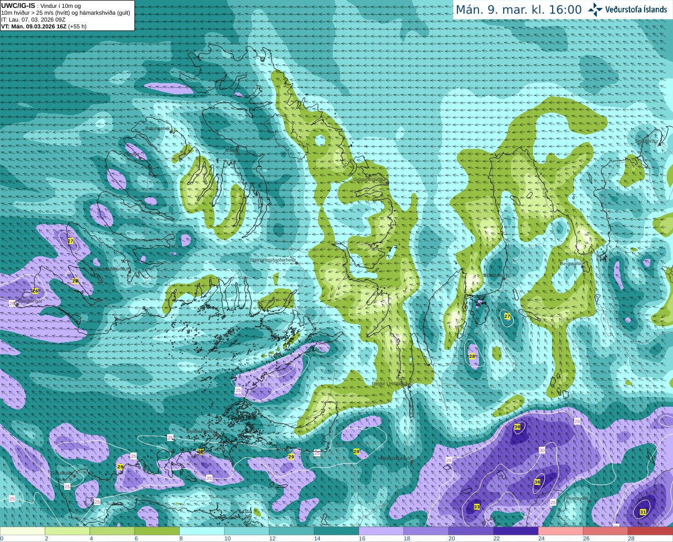The height and width of the screenshot is (542, 673).
Task: Click the yellow 31 maximum gust marker
Action: click(x=643, y=512)
